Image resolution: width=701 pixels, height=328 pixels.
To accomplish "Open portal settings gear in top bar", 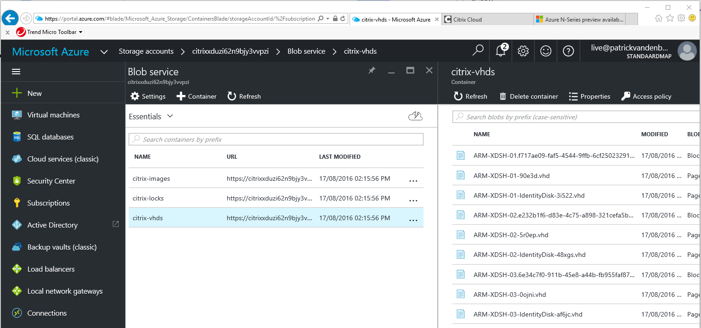I will click(523, 51).
